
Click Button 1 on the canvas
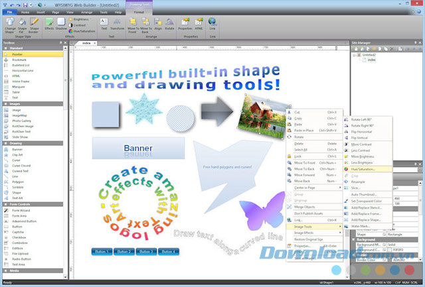pos(102,252)
